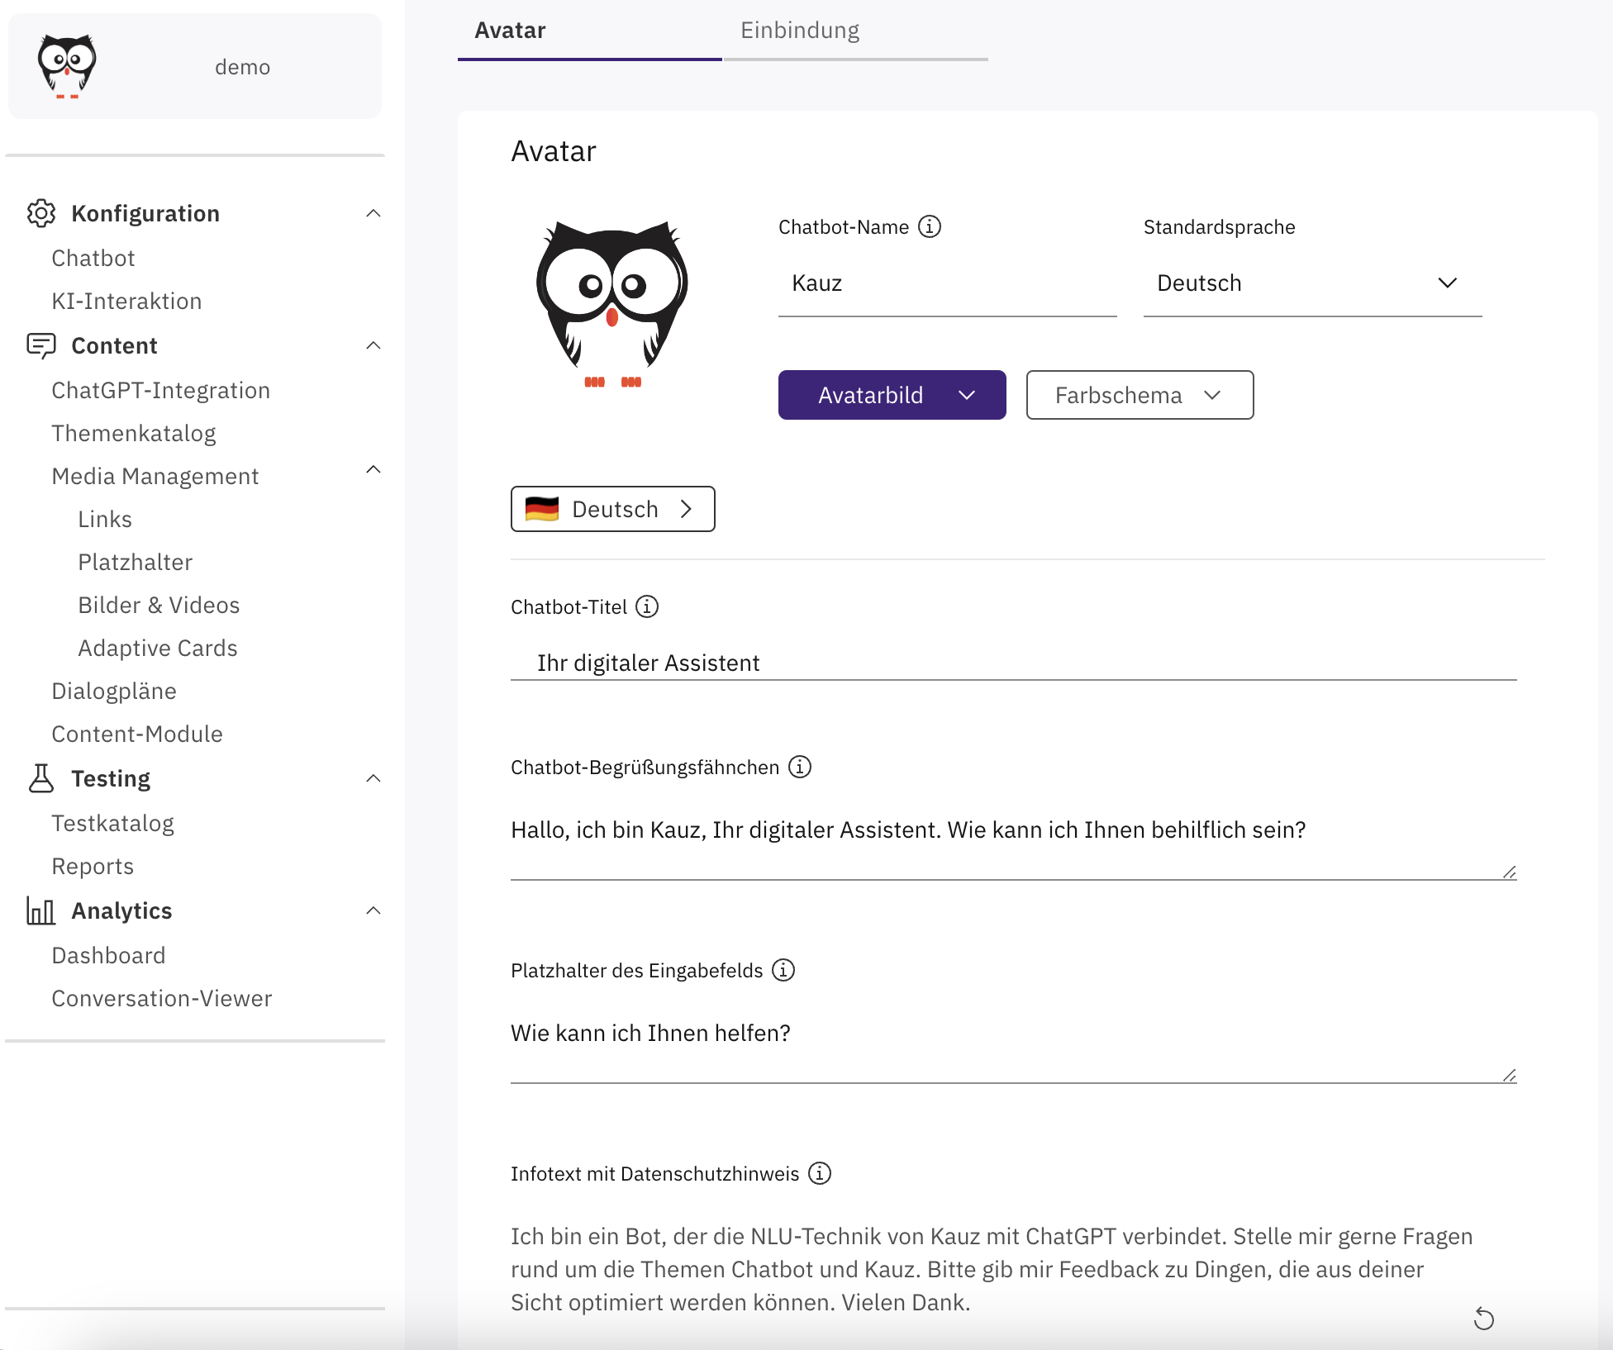Open the Platzhalter page
Viewport: 1613px width, 1350px height.
tap(136, 562)
